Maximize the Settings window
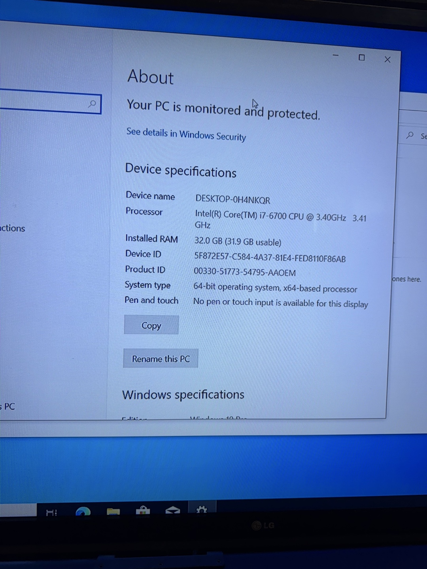Screen dimensions: 427x569 click(361, 58)
